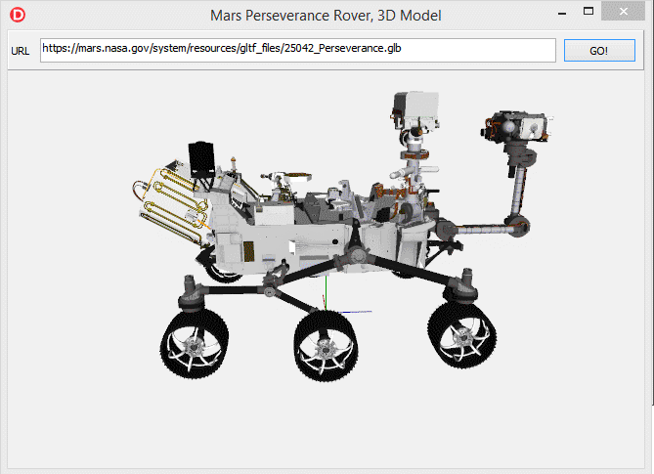Click the URL label

click(20, 51)
